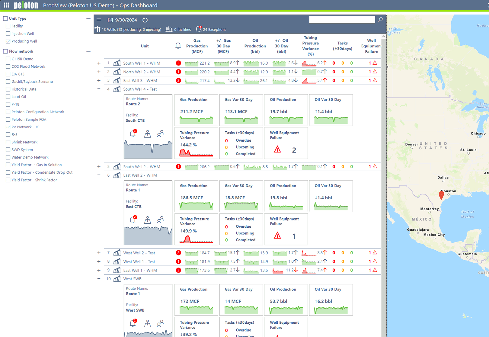Image resolution: width=489 pixels, height=337 pixels.
Task: Click the refresh icon next to the date
Action: tap(145, 20)
